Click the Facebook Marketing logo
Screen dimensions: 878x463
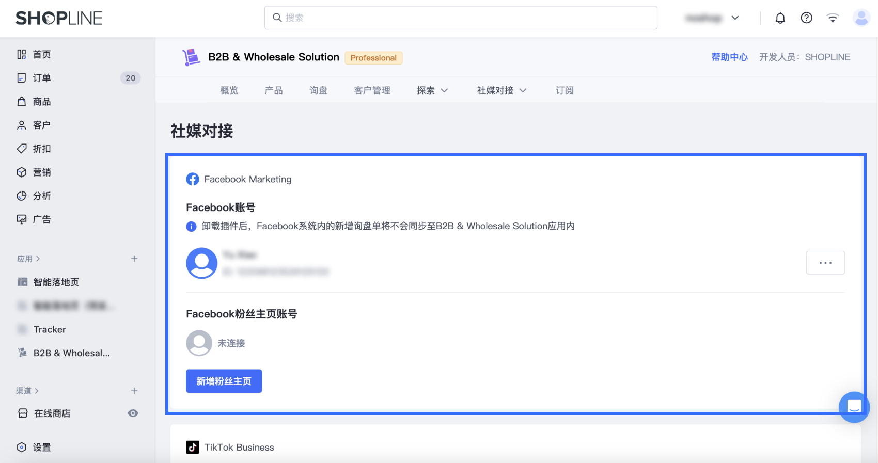click(193, 179)
